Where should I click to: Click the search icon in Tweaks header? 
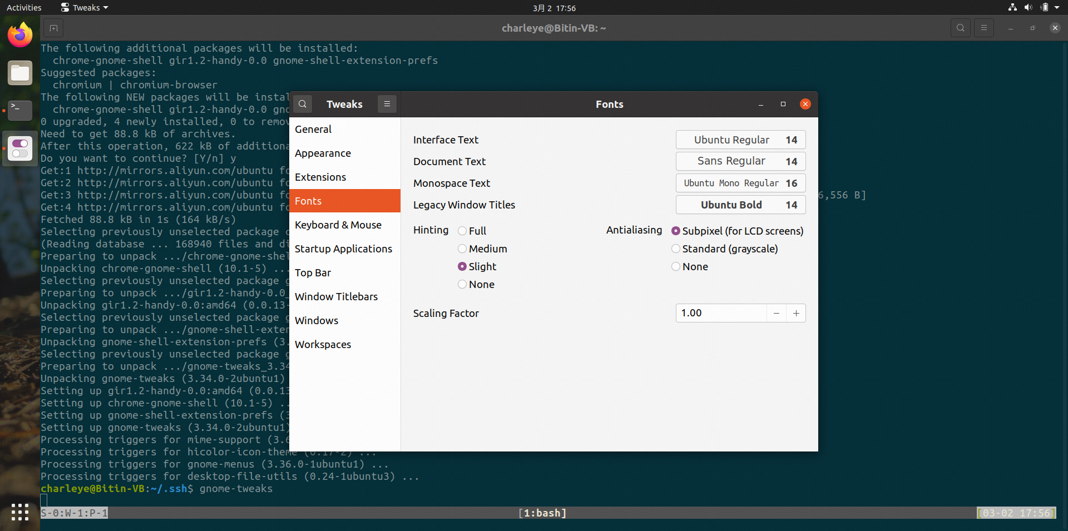coord(303,104)
